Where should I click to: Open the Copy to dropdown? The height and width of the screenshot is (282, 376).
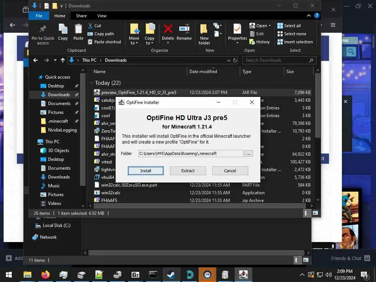(x=150, y=34)
